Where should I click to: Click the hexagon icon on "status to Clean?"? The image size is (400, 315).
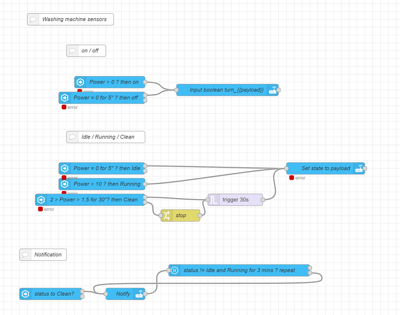tap(25, 294)
